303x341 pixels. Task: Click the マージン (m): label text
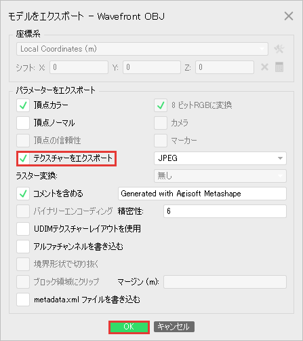138,282
